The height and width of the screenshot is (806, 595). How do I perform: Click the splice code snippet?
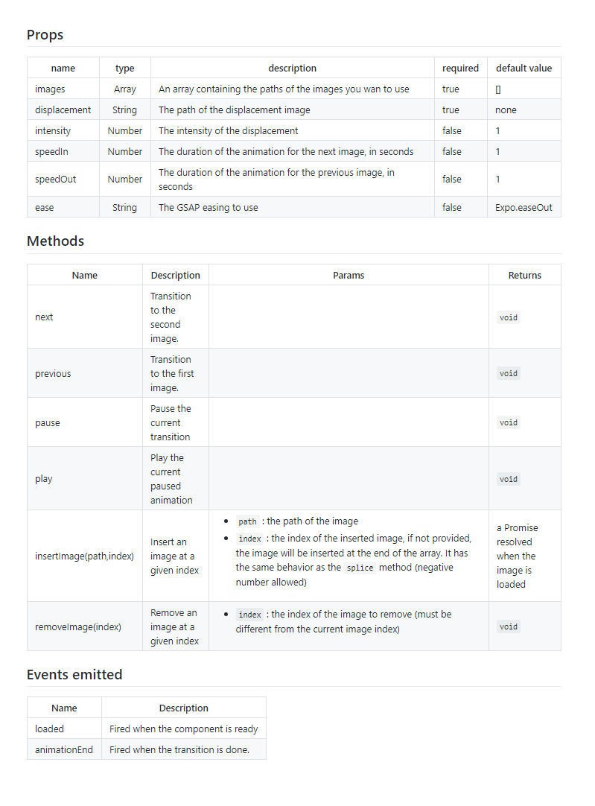click(x=360, y=568)
